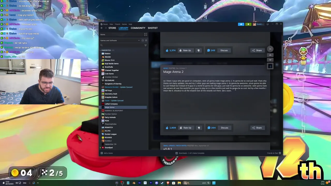Viewport: 331px width, 186px height.
Task: Sort library by recent activity clock icon
Action: 142,40
